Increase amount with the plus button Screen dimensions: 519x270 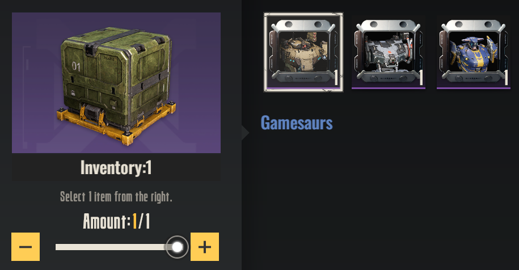tap(205, 247)
